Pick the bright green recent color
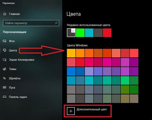The image size is (152, 120). (x=80, y=33)
